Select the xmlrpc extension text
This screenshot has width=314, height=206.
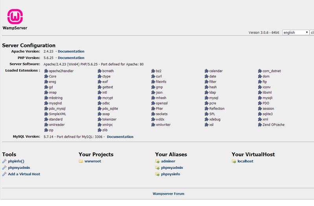pyautogui.click(x=108, y=125)
